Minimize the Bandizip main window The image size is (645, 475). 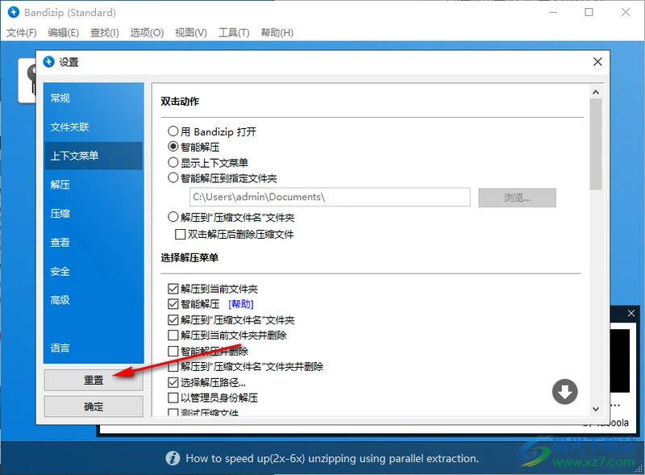point(553,12)
